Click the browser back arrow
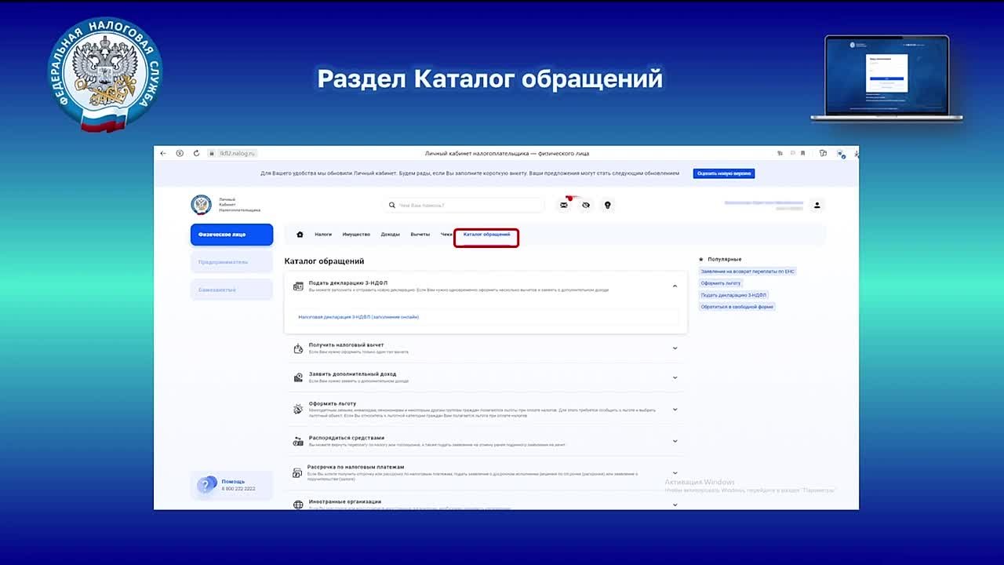Image resolution: width=1004 pixels, height=565 pixels. point(163,153)
